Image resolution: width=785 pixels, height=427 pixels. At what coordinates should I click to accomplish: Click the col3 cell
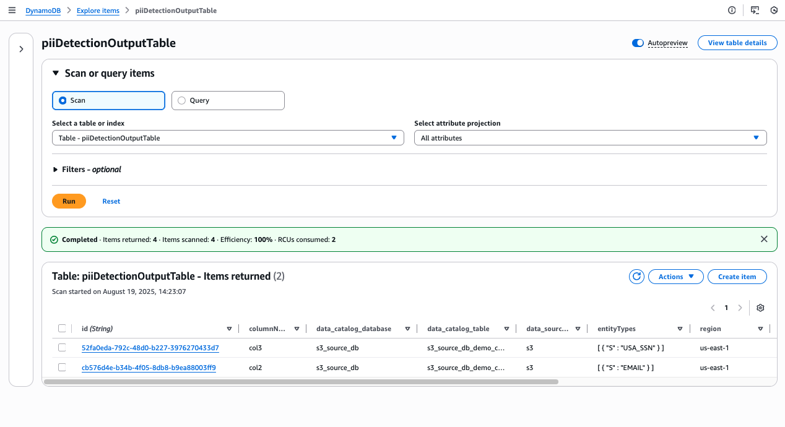255,348
